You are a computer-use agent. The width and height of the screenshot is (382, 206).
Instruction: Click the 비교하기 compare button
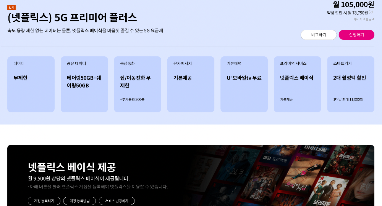tap(319, 35)
